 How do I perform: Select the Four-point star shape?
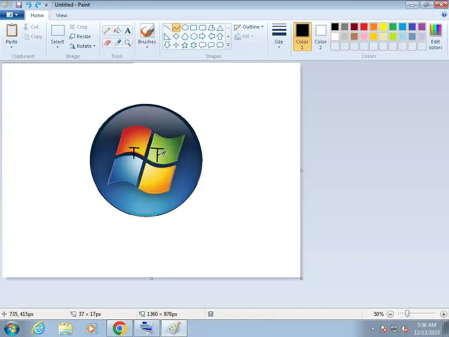[176, 45]
